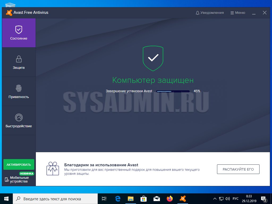This screenshot has height=204, width=272.
Task: Switch the РУС input language indicator
Action: click(x=235, y=199)
